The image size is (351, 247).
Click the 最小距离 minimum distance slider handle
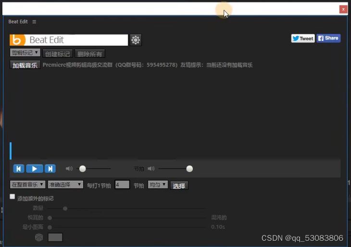[50, 227]
